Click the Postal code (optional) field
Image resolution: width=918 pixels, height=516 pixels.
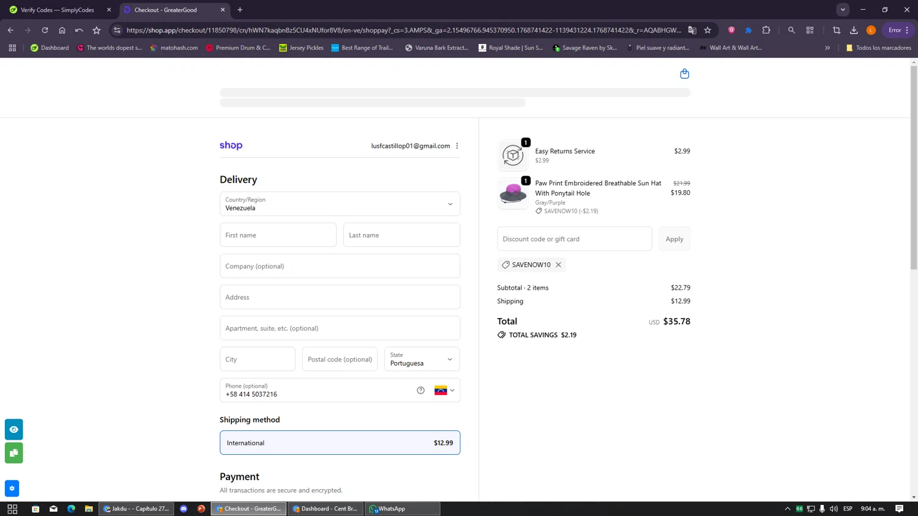pyautogui.click(x=340, y=359)
